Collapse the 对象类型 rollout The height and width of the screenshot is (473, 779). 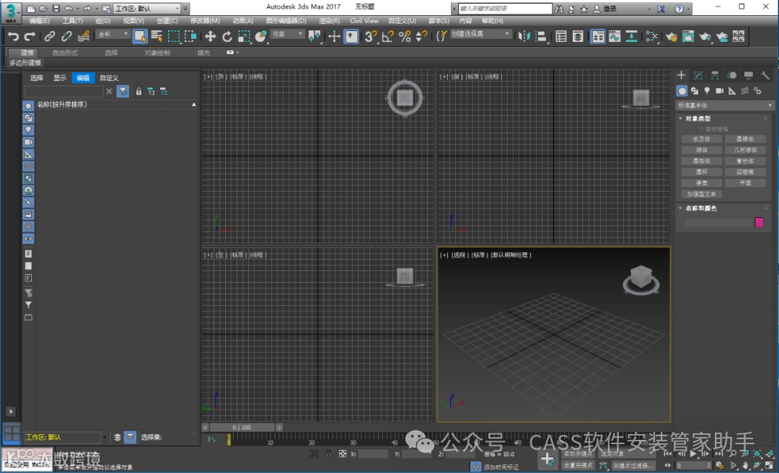pos(697,118)
